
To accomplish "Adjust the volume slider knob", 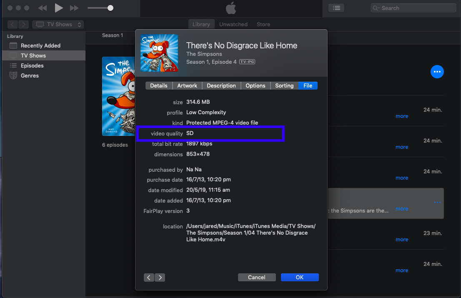I will tap(110, 8).
